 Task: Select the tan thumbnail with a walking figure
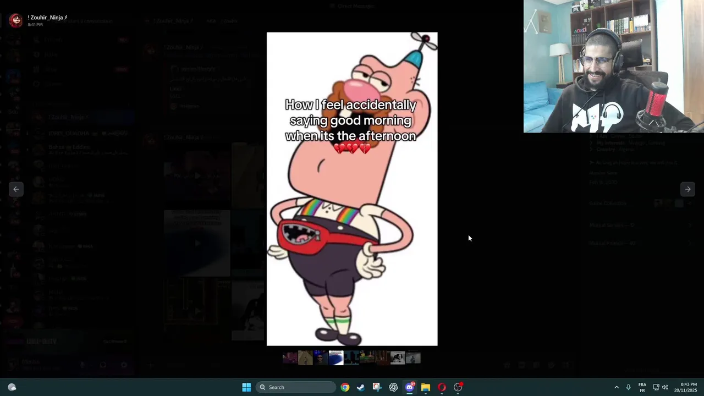point(305,358)
